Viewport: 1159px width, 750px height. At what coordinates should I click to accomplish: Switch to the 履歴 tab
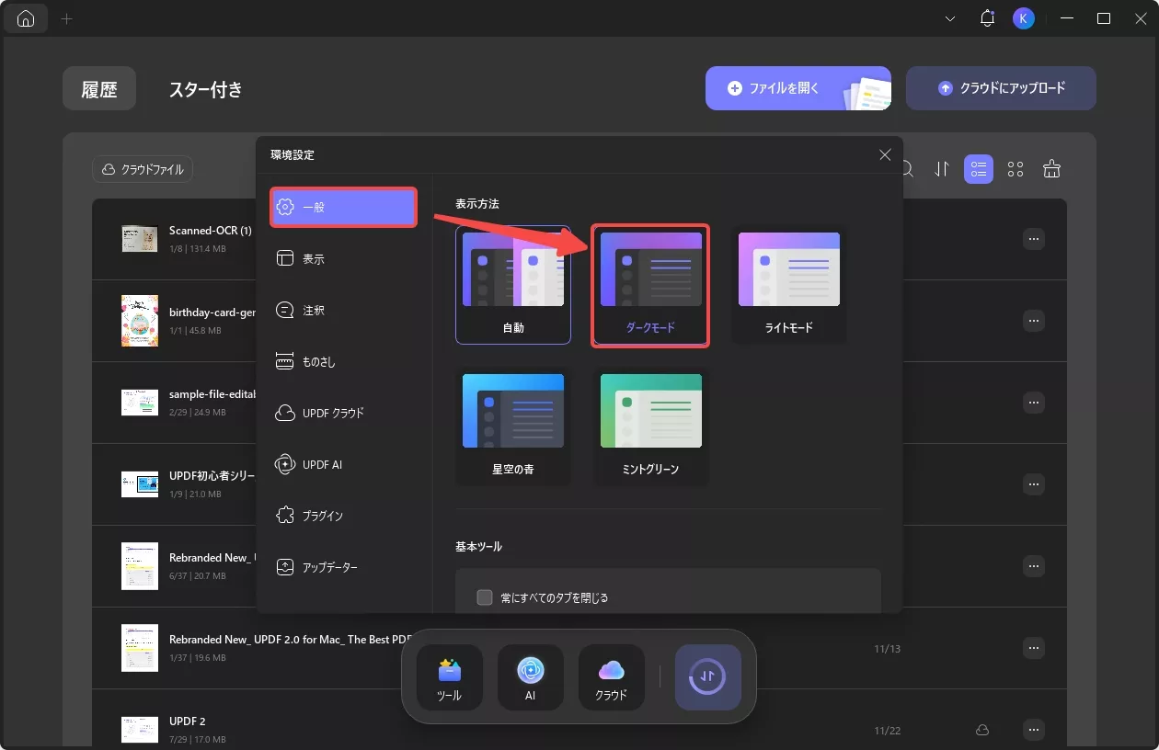(x=99, y=89)
